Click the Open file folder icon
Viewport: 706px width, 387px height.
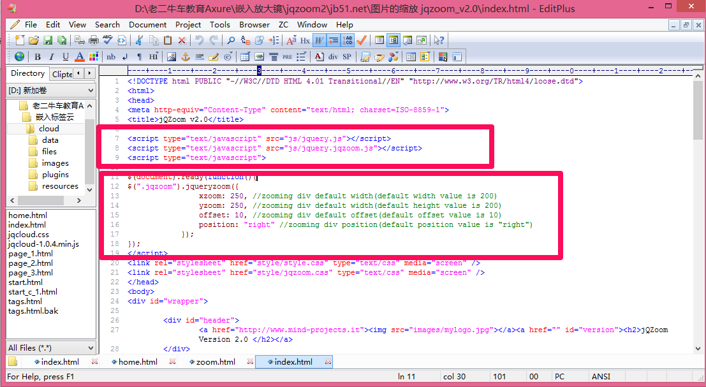click(34, 41)
